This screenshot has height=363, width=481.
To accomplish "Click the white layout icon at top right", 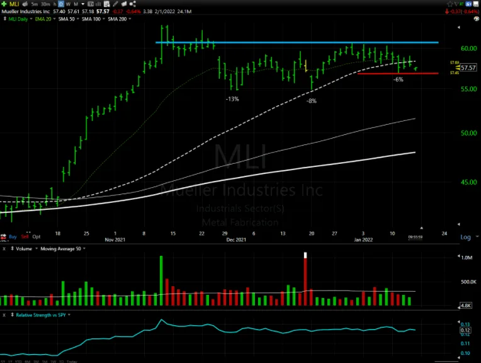I will tap(477, 4).
